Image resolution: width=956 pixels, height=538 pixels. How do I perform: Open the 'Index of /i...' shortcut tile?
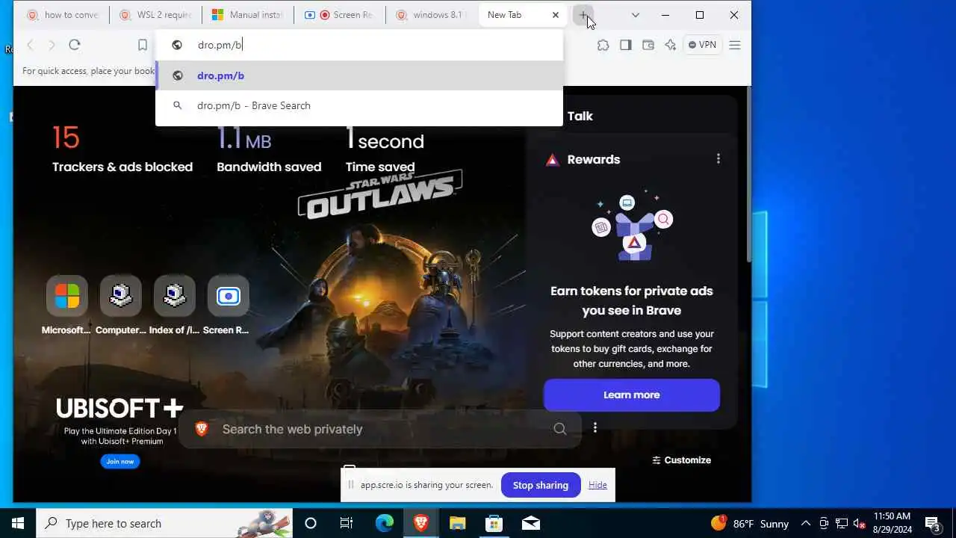pyautogui.click(x=175, y=306)
